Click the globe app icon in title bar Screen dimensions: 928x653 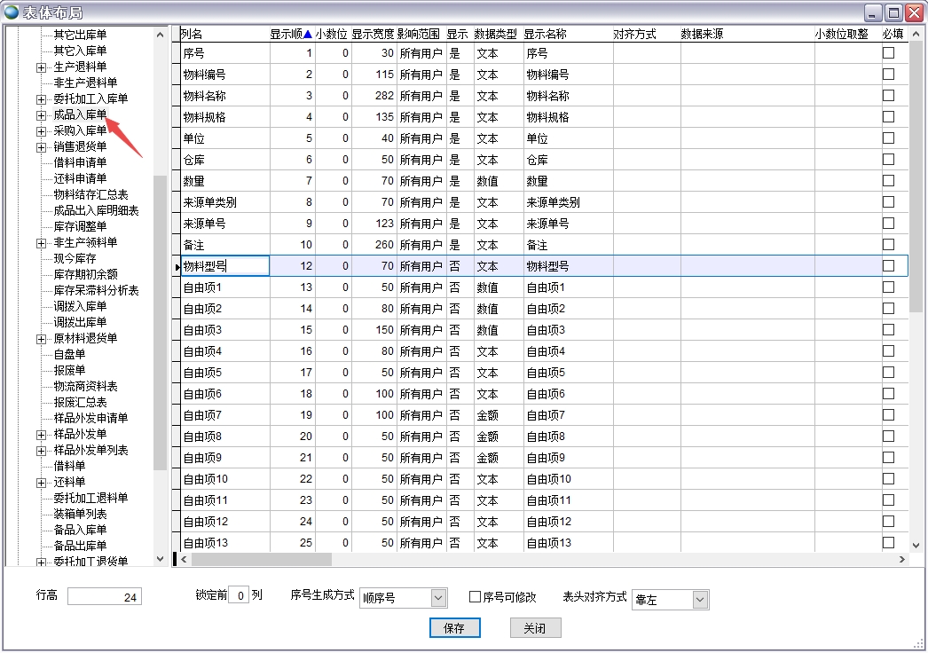[12, 12]
